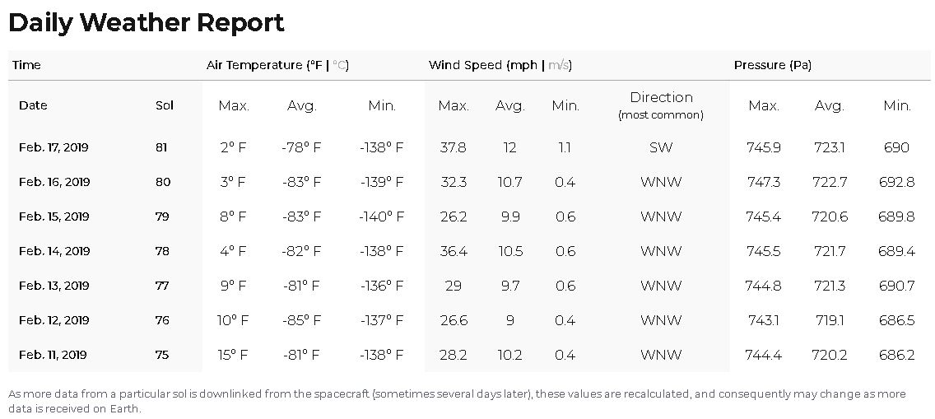
Task: Click the Time header label
Action: click(x=26, y=65)
